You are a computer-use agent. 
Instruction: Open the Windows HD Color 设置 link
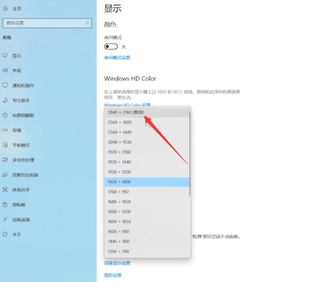click(x=127, y=105)
